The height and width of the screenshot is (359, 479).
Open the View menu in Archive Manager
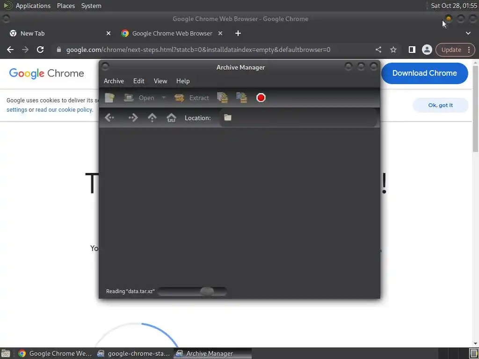pos(160,81)
